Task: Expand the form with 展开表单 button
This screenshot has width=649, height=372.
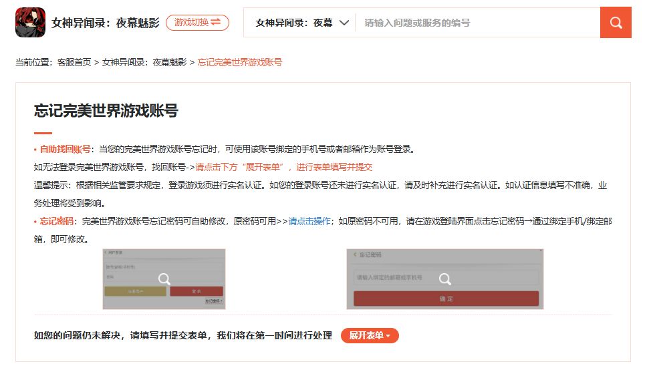Action: tap(370, 335)
